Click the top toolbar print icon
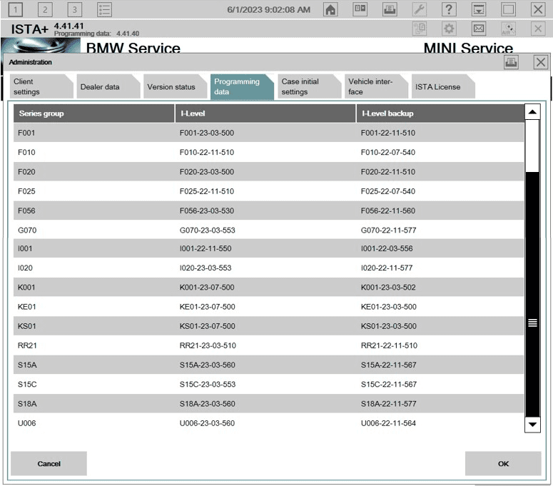This screenshot has height=486, width=553. point(390,9)
